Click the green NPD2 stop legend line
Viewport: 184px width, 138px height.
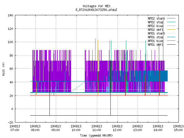tap(171, 22)
